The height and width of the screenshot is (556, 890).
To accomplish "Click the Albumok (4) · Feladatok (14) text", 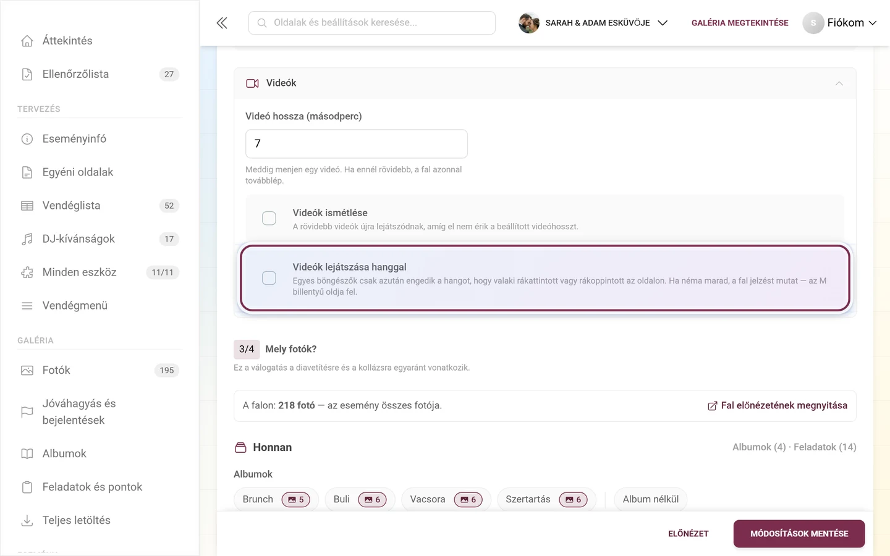I will [794, 447].
